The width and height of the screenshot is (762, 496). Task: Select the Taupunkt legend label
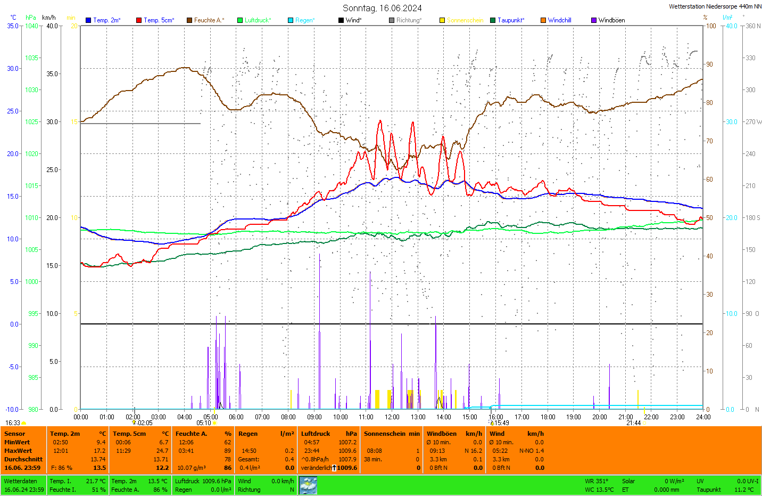(x=511, y=20)
